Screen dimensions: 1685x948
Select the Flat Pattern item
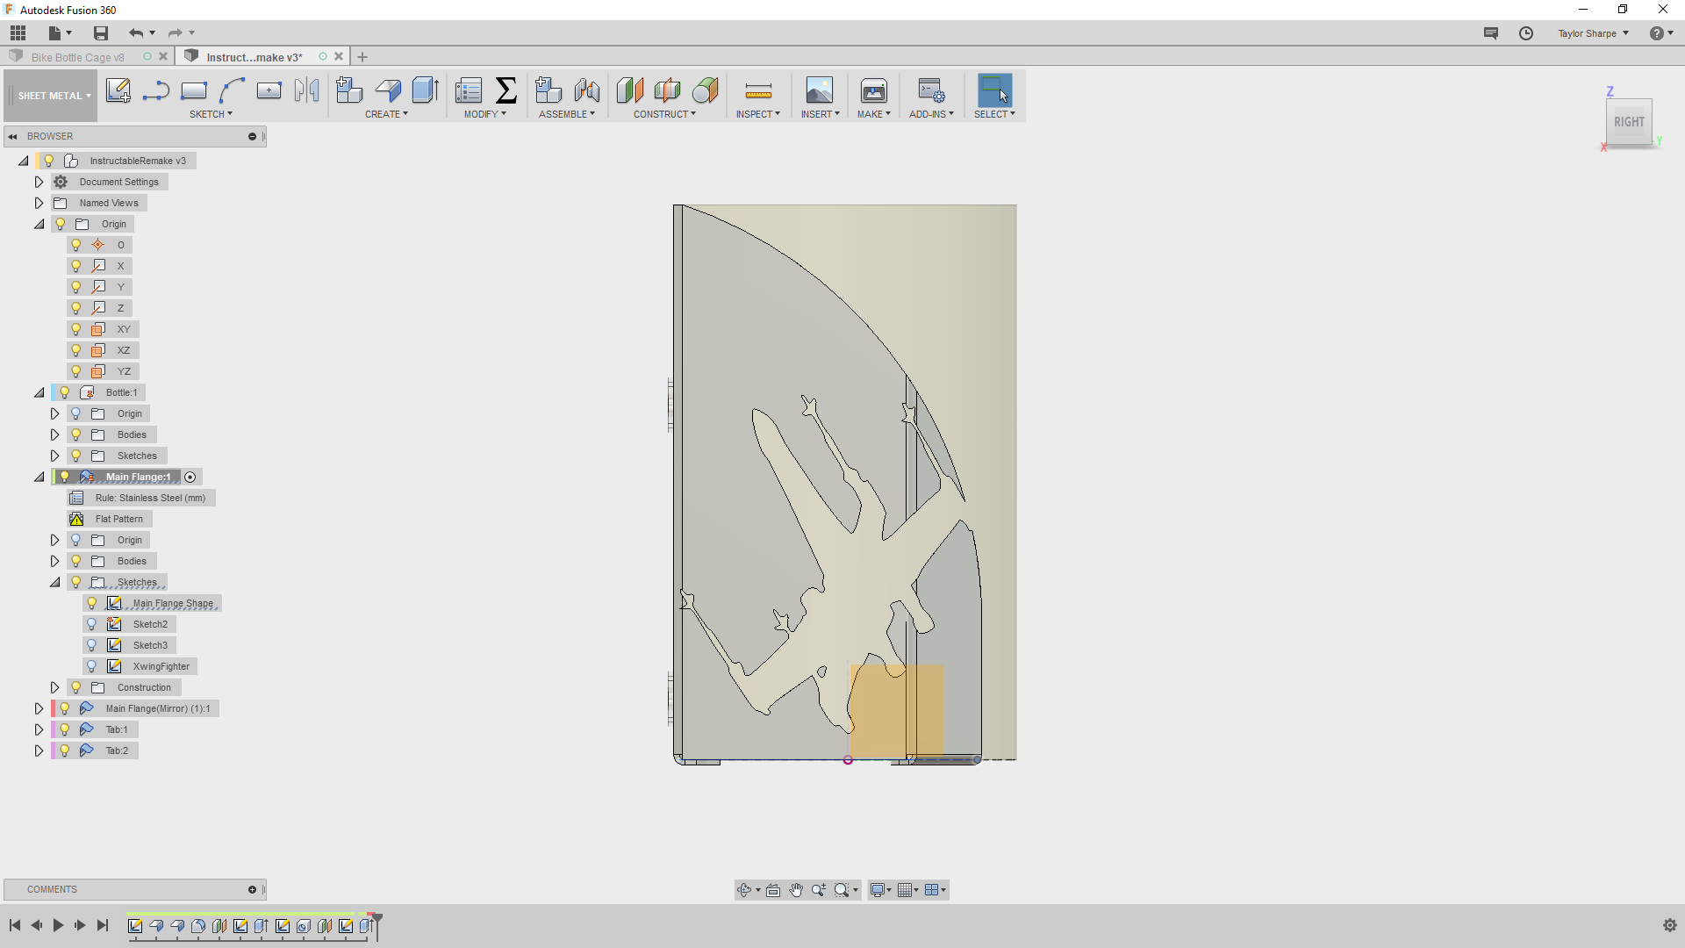click(119, 519)
